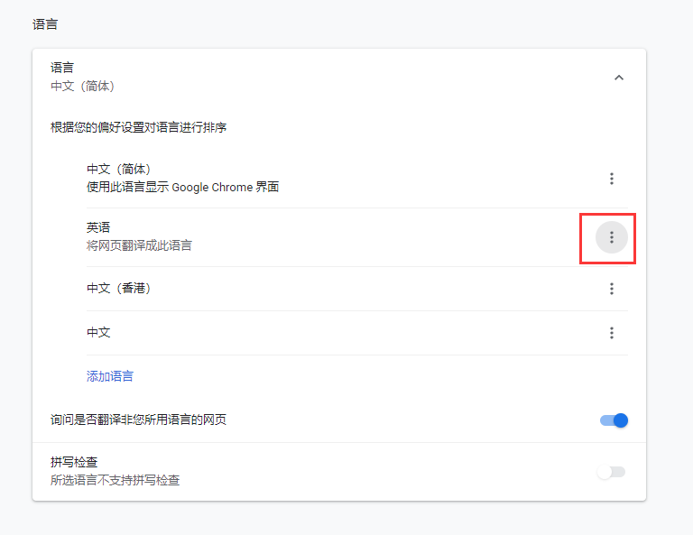Toggle 询问是否翻译非您所用语言的网页 switch
The height and width of the screenshot is (535, 693).
[x=614, y=420]
